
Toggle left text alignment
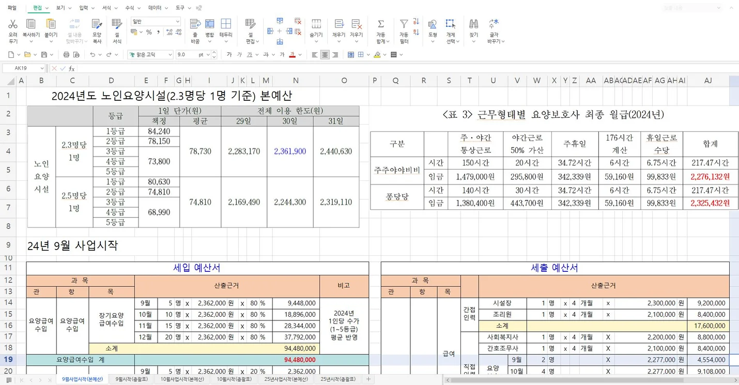coord(315,55)
